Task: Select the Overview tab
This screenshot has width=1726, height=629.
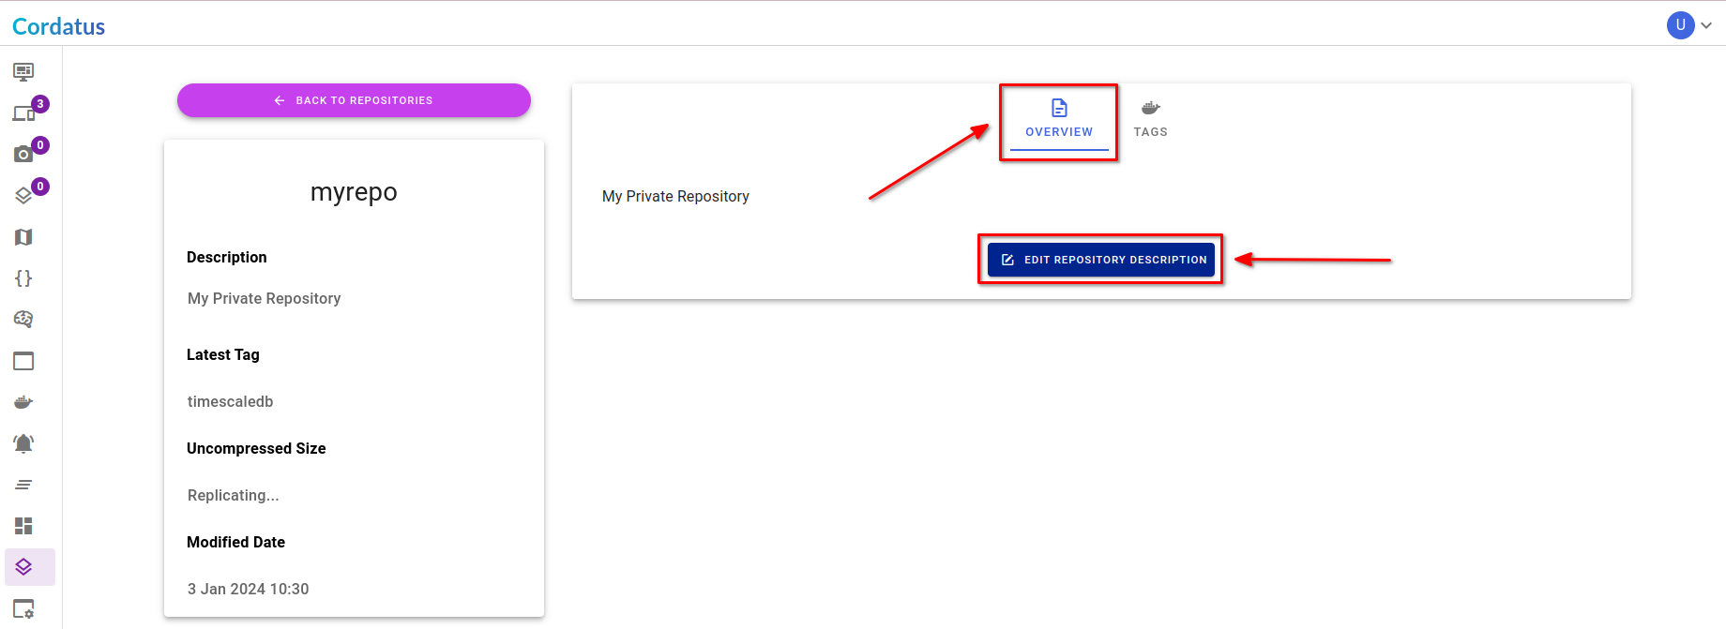Action: pos(1058,120)
